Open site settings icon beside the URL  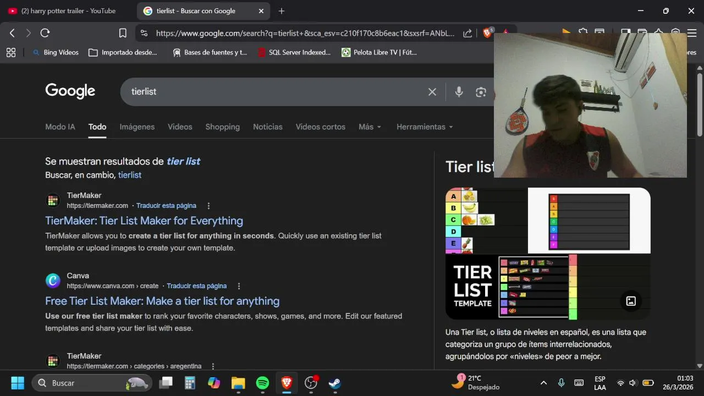tap(144, 33)
